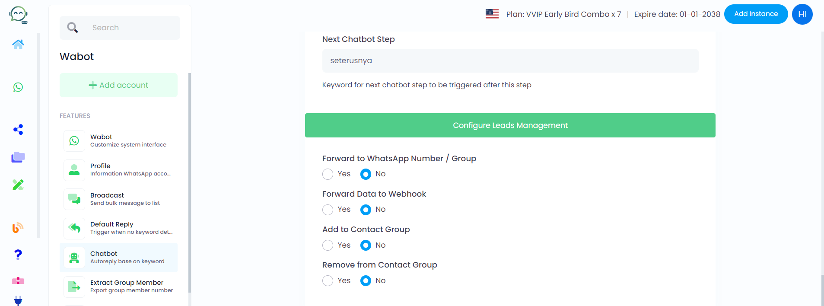Enable Forward Data to Webhook
The image size is (824, 306).
click(328, 209)
